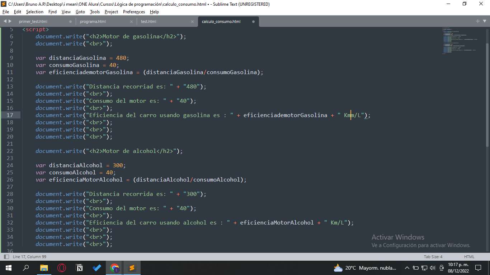Close the test.html tab

click(x=192, y=21)
